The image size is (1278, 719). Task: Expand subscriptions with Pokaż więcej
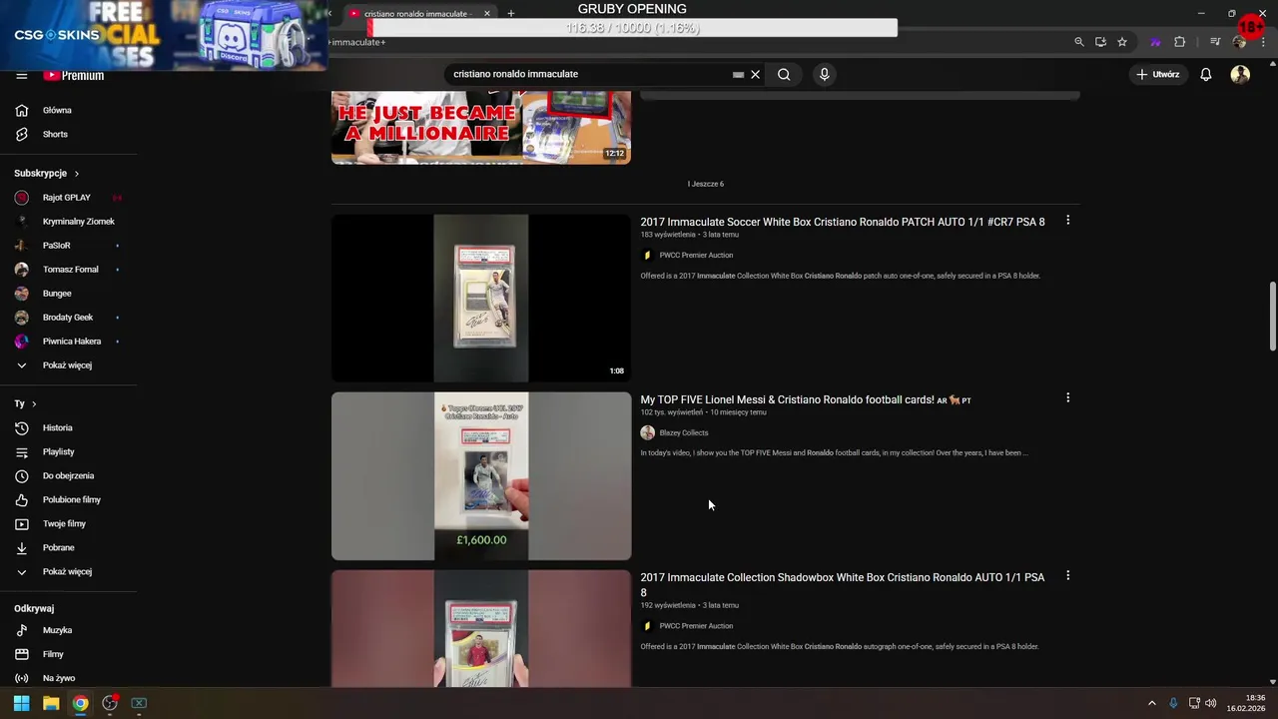coord(67,365)
